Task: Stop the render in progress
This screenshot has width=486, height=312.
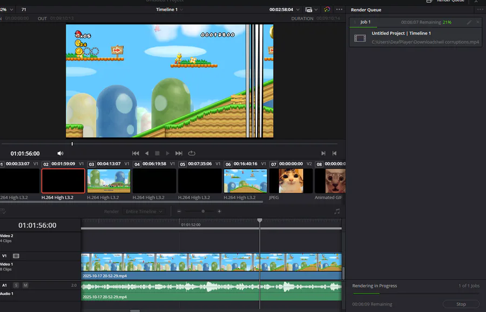Action: click(461, 304)
